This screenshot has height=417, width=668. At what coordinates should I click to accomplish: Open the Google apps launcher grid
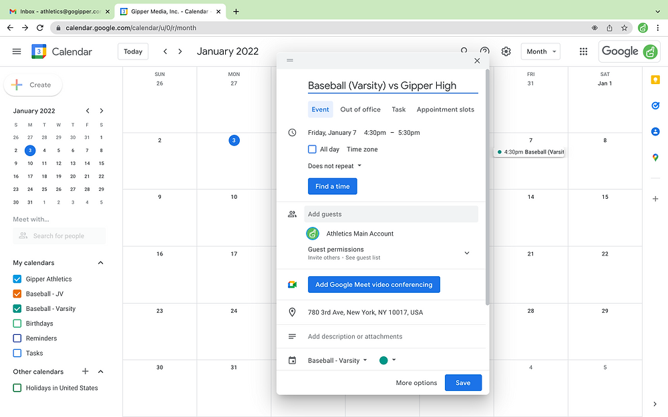click(583, 51)
